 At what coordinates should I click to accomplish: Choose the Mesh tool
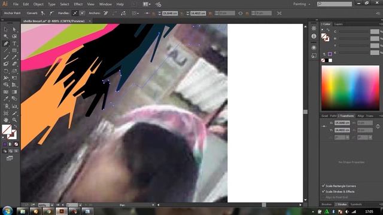point(6,92)
